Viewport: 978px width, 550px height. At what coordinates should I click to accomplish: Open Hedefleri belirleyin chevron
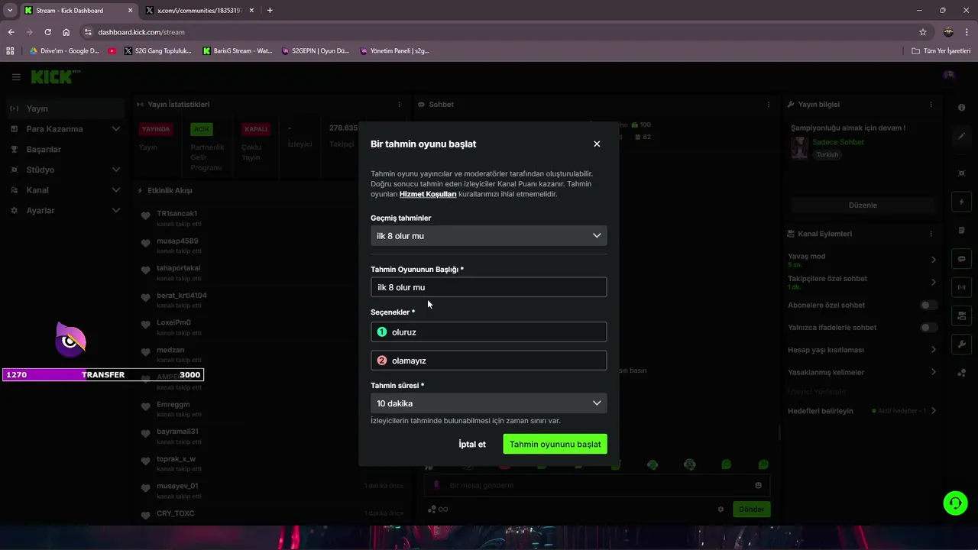pos(933,411)
